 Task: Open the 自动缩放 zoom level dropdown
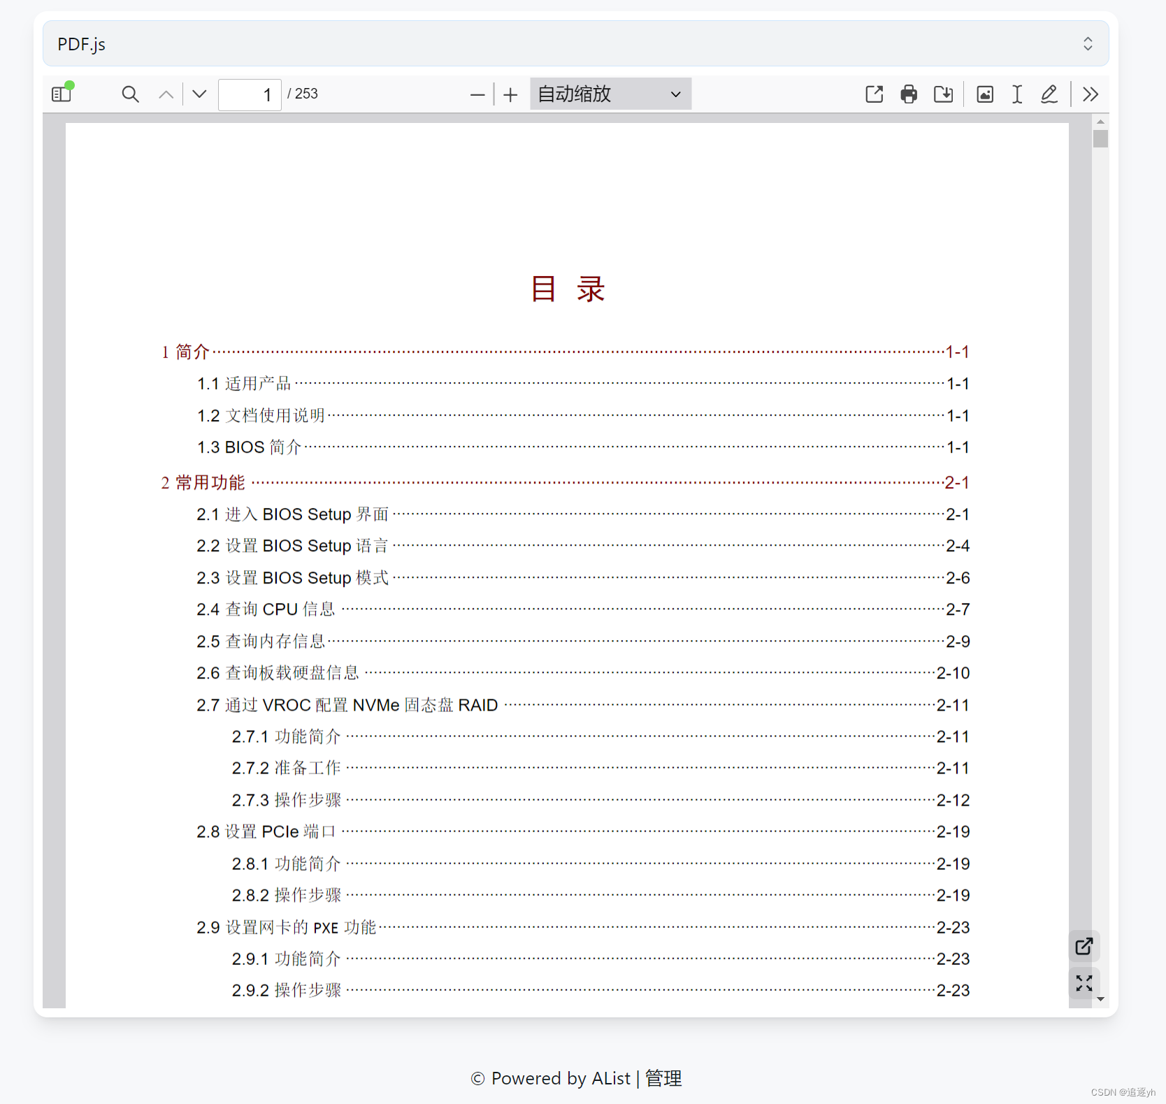[x=609, y=94]
